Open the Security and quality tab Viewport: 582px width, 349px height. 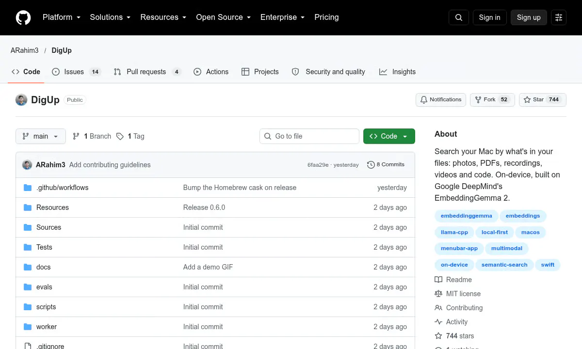tap(328, 72)
